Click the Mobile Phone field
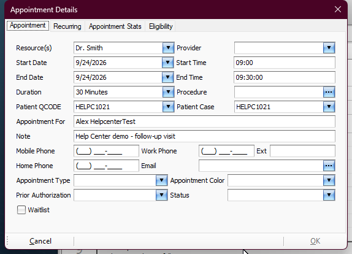 point(106,151)
